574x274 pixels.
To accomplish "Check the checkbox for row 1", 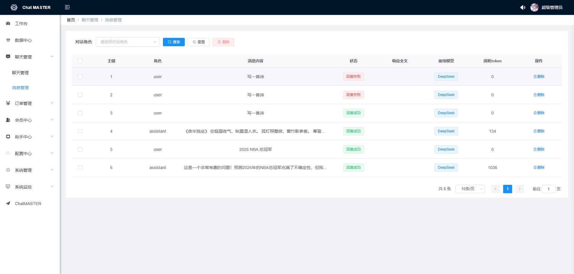I will 80,77.
